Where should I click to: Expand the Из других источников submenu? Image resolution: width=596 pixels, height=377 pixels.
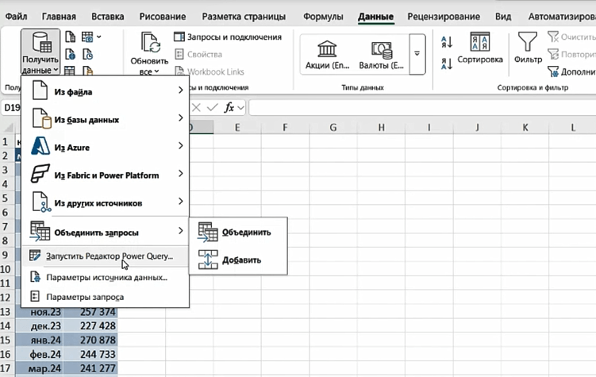181,201
